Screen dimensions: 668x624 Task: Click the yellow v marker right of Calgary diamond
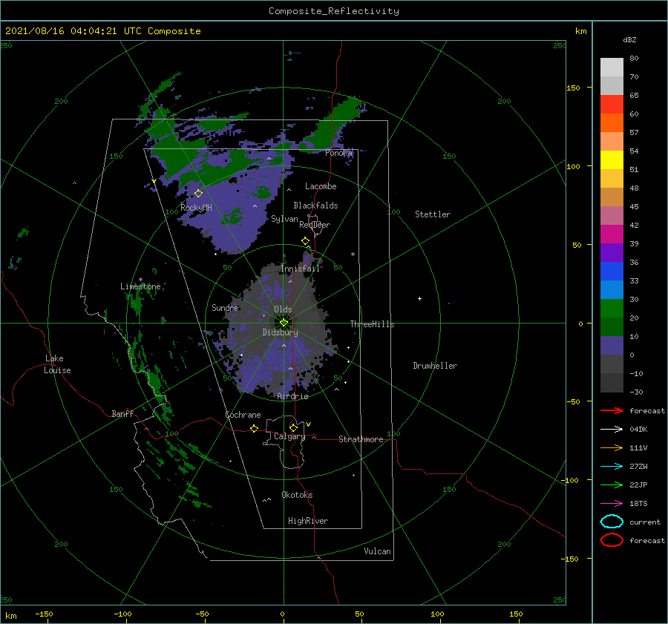(309, 424)
